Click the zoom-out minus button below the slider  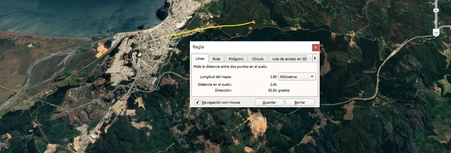[x=436, y=33]
